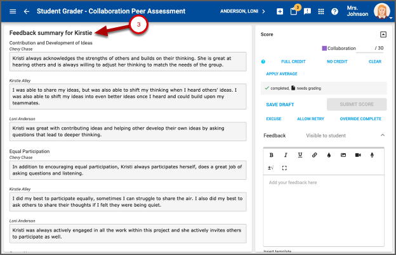Open Mrs. Johnson profile dropdown
Image resolution: width=396 pixels, height=255 pixels.
click(381, 11)
